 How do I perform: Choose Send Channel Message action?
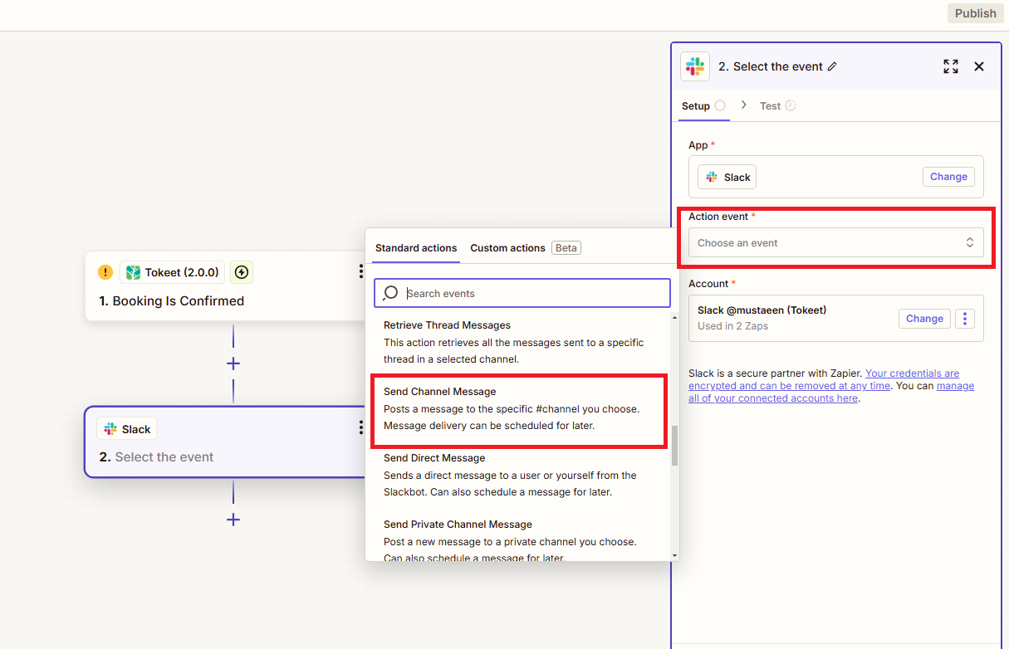[521, 409]
